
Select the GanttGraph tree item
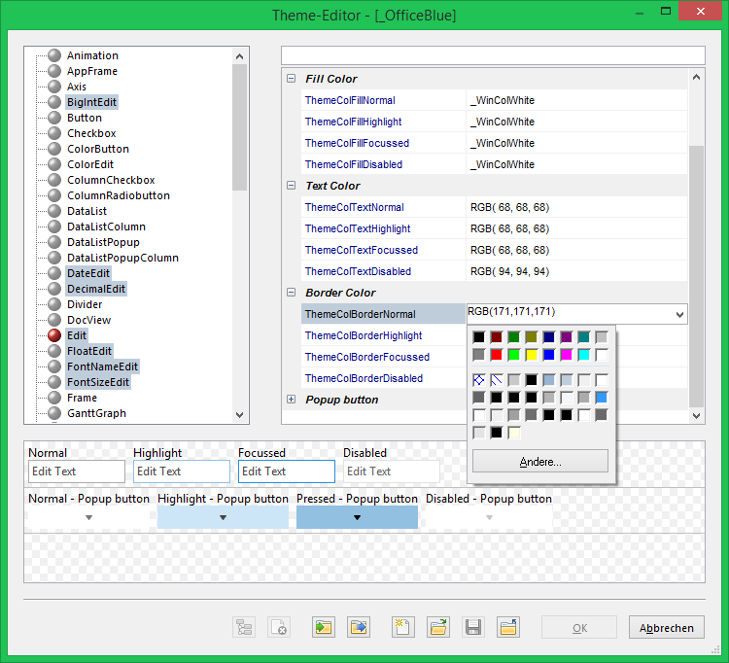pyautogui.click(x=96, y=413)
